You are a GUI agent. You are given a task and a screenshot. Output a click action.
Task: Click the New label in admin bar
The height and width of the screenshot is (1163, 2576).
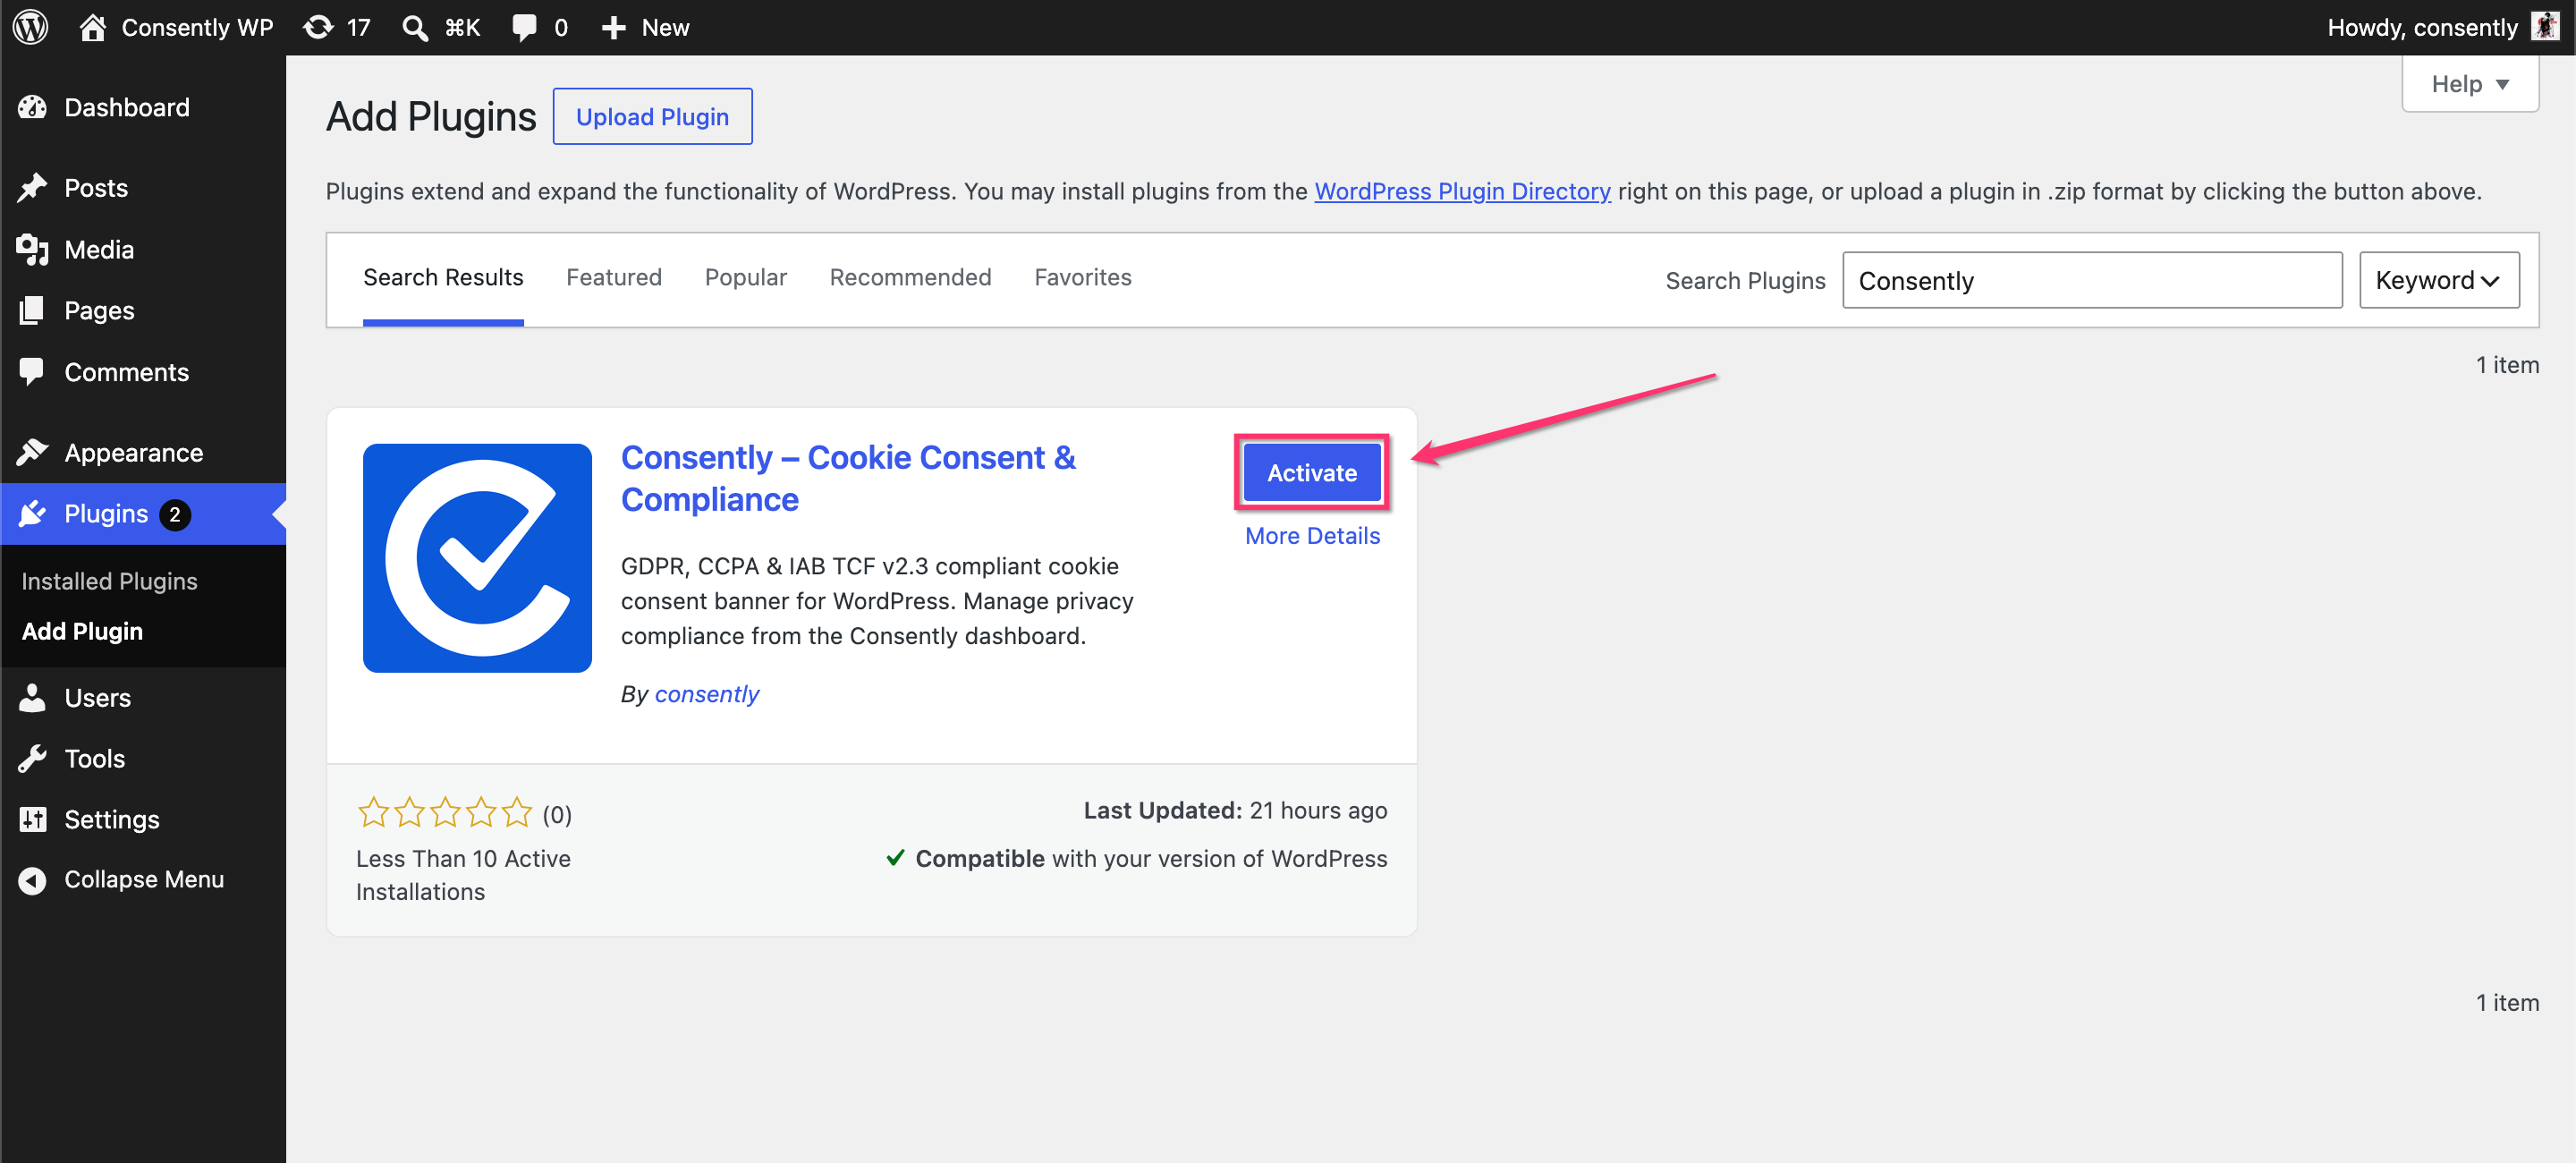pyautogui.click(x=665, y=27)
